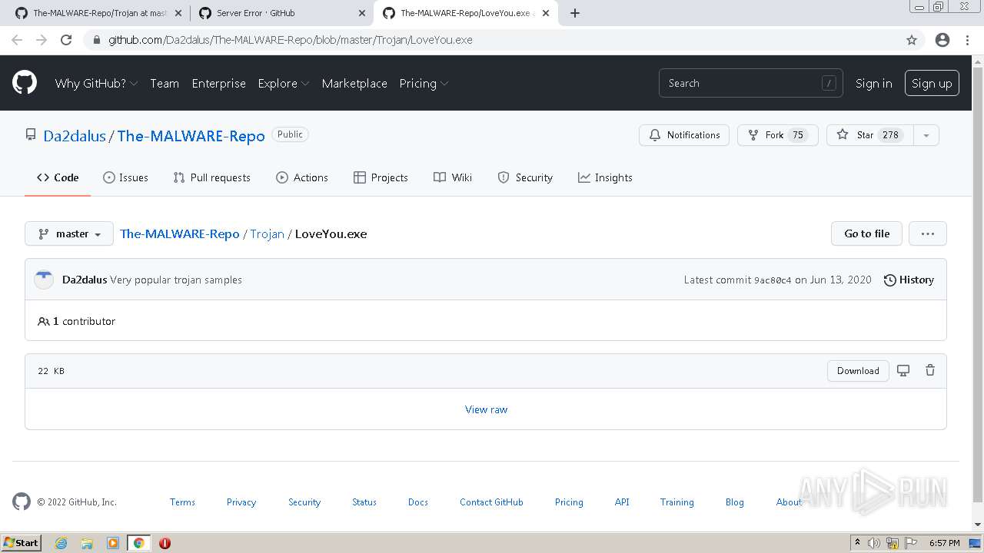The image size is (984, 553).
Task: Click volume speaker tray icon
Action: 874,543
